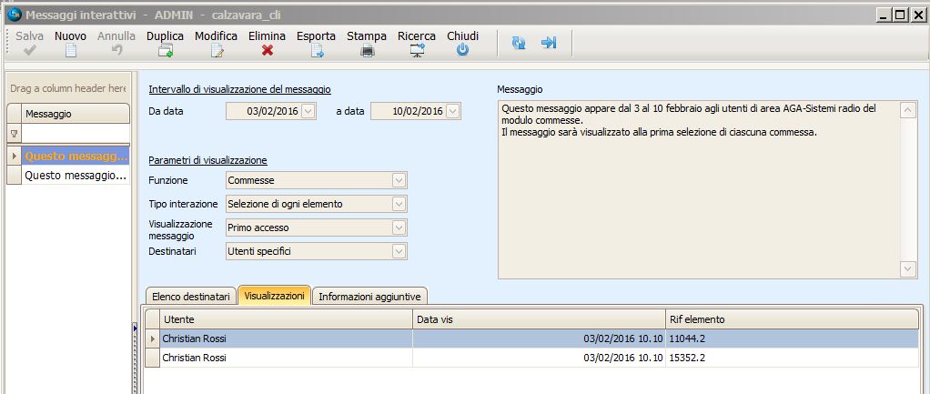930x394 pixels.
Task: Open the Tipo interazione dropdown
Action: 399,204
